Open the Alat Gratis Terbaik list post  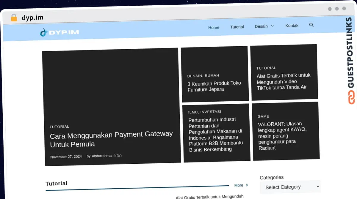(x=209, y=197)
